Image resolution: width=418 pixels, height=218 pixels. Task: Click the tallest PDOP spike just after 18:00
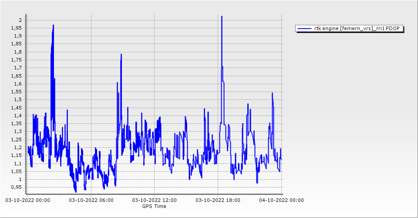click(222, 18)
